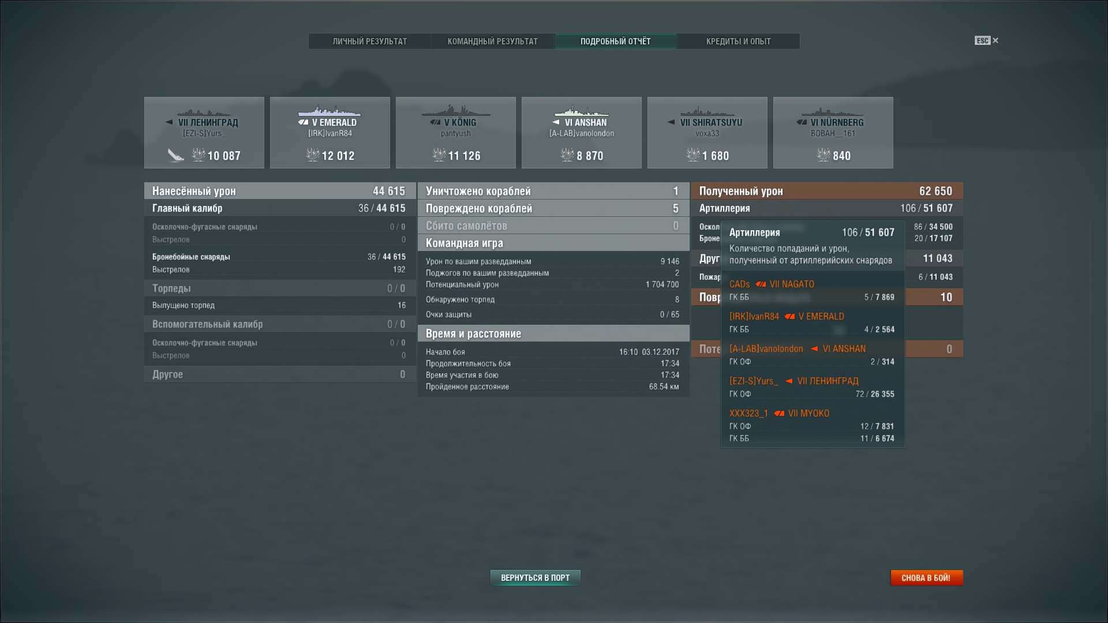Click XXX323_1 player name in tooltip

click(748, 414)
